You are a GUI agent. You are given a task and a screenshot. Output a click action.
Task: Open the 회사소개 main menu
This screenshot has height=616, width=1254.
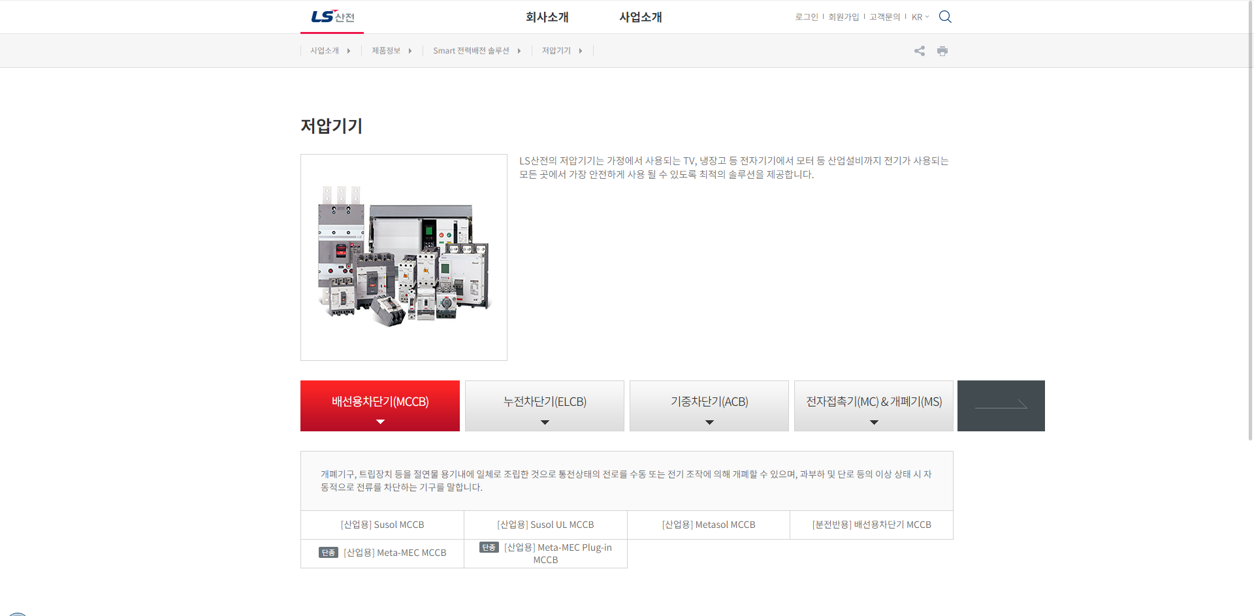tap(547, 17)
